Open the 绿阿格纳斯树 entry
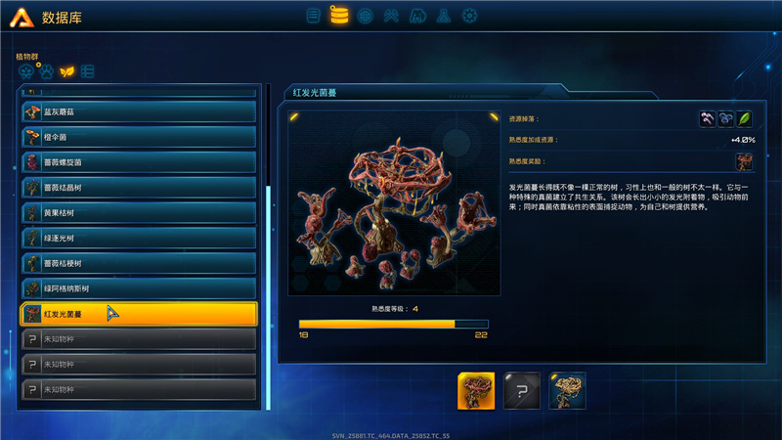 coord(139,288)
